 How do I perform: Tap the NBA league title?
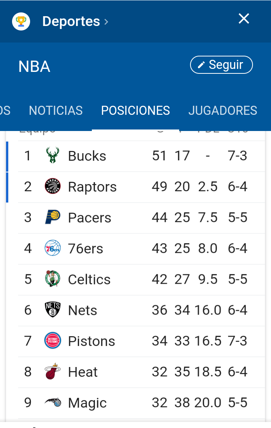34,67
